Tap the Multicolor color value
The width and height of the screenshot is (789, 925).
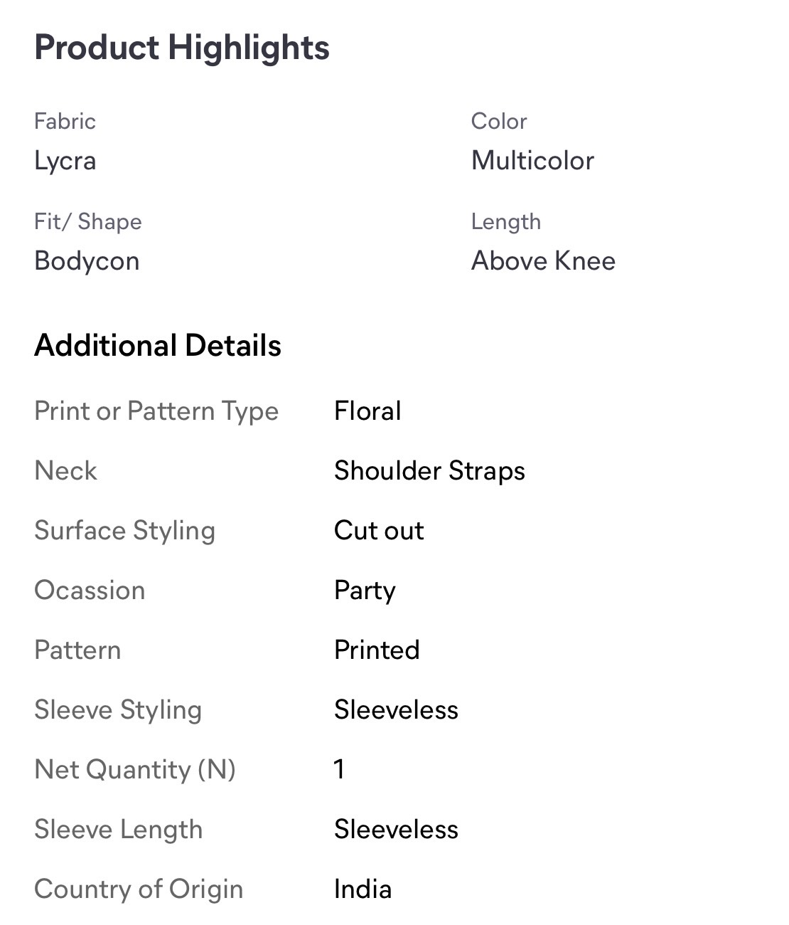(x=532, y=161)
